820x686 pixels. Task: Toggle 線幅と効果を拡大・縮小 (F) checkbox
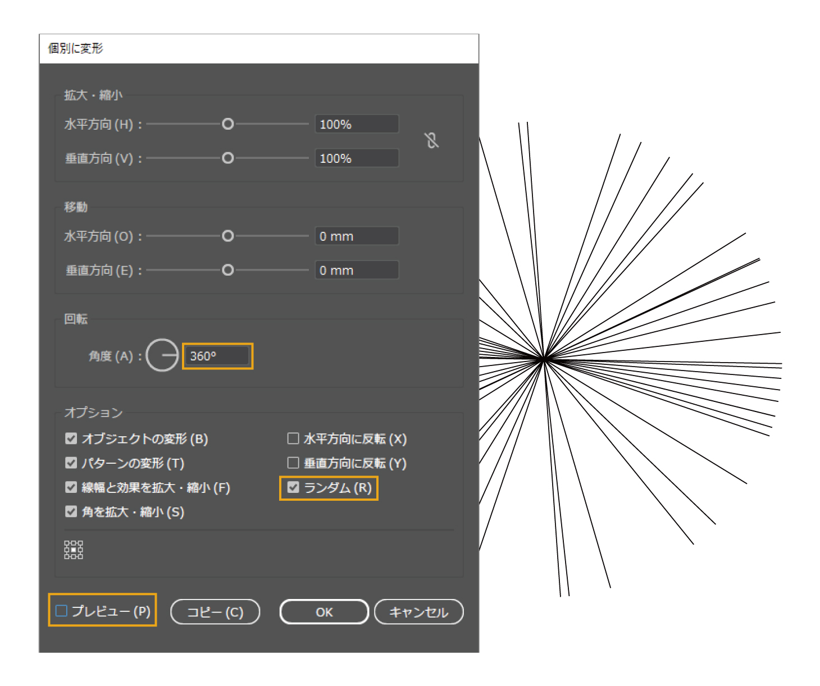[x=71, y=487]
